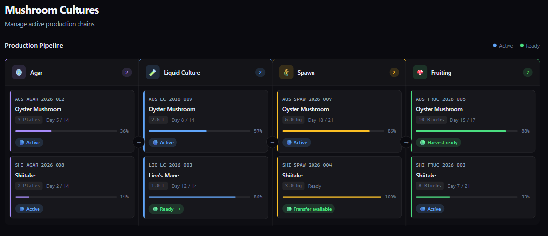Click the Agar petri dish icon

point(19,72)
